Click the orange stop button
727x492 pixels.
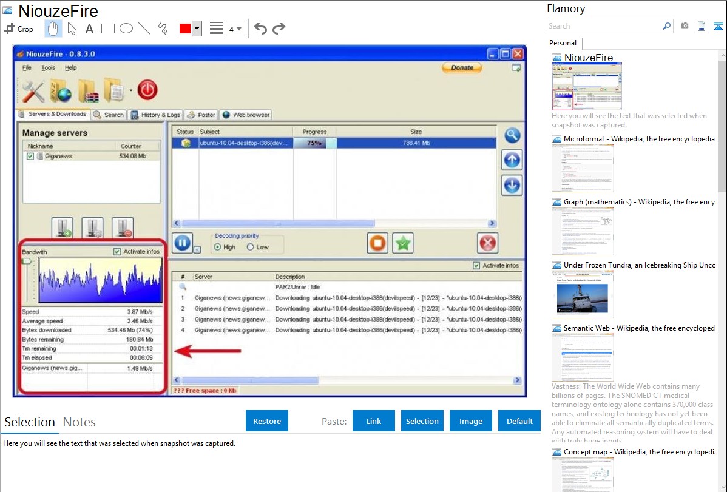point(378,243)
